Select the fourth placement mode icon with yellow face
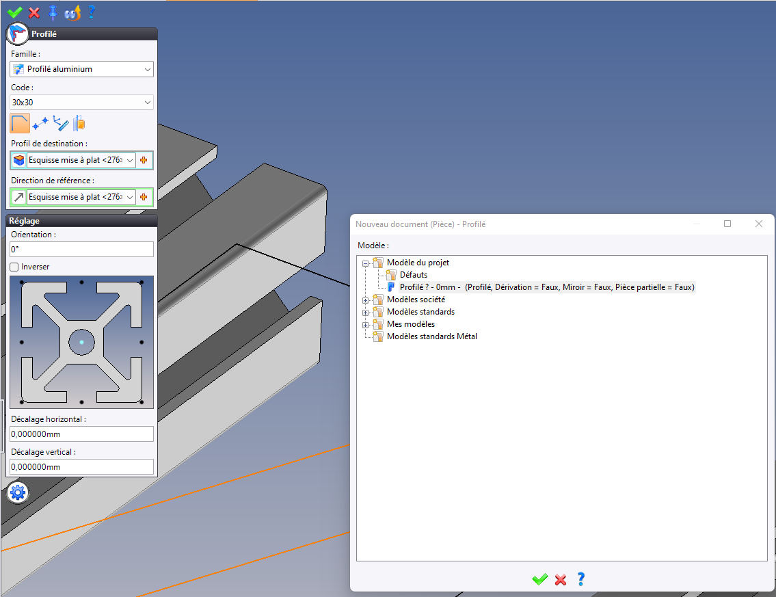The image size is (776, 597). coord(79,123)
